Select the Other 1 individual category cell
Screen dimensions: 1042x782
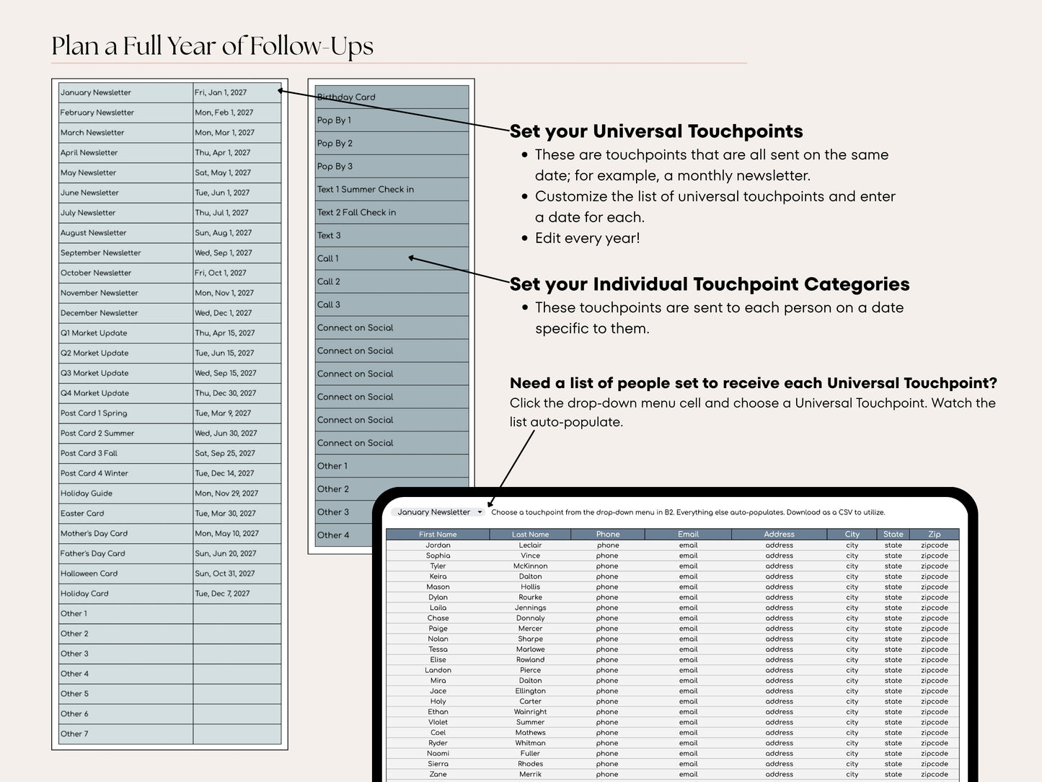coord(392,466)
